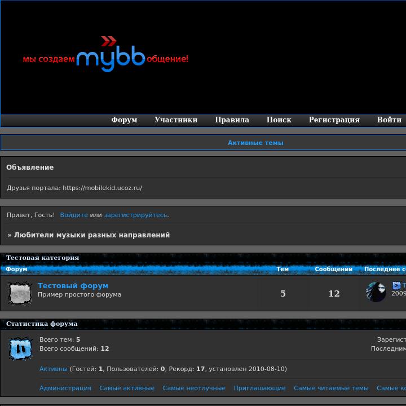
Task: Open the Администрация link
Action: pyautogui.click(x=65, y=388)
